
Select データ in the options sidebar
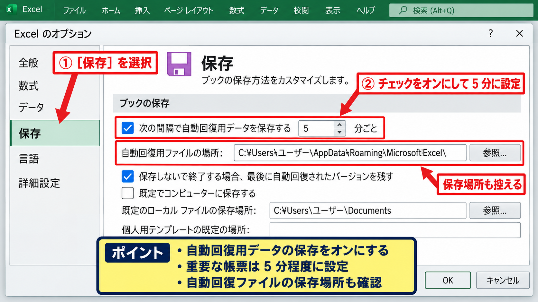pos(31,107)
